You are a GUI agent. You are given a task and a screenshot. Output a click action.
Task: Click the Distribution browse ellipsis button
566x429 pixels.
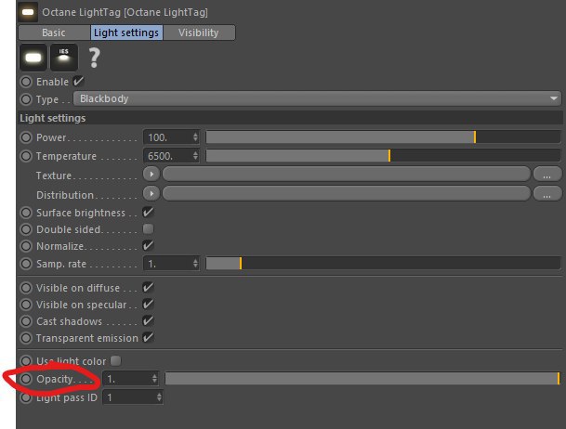547,194
